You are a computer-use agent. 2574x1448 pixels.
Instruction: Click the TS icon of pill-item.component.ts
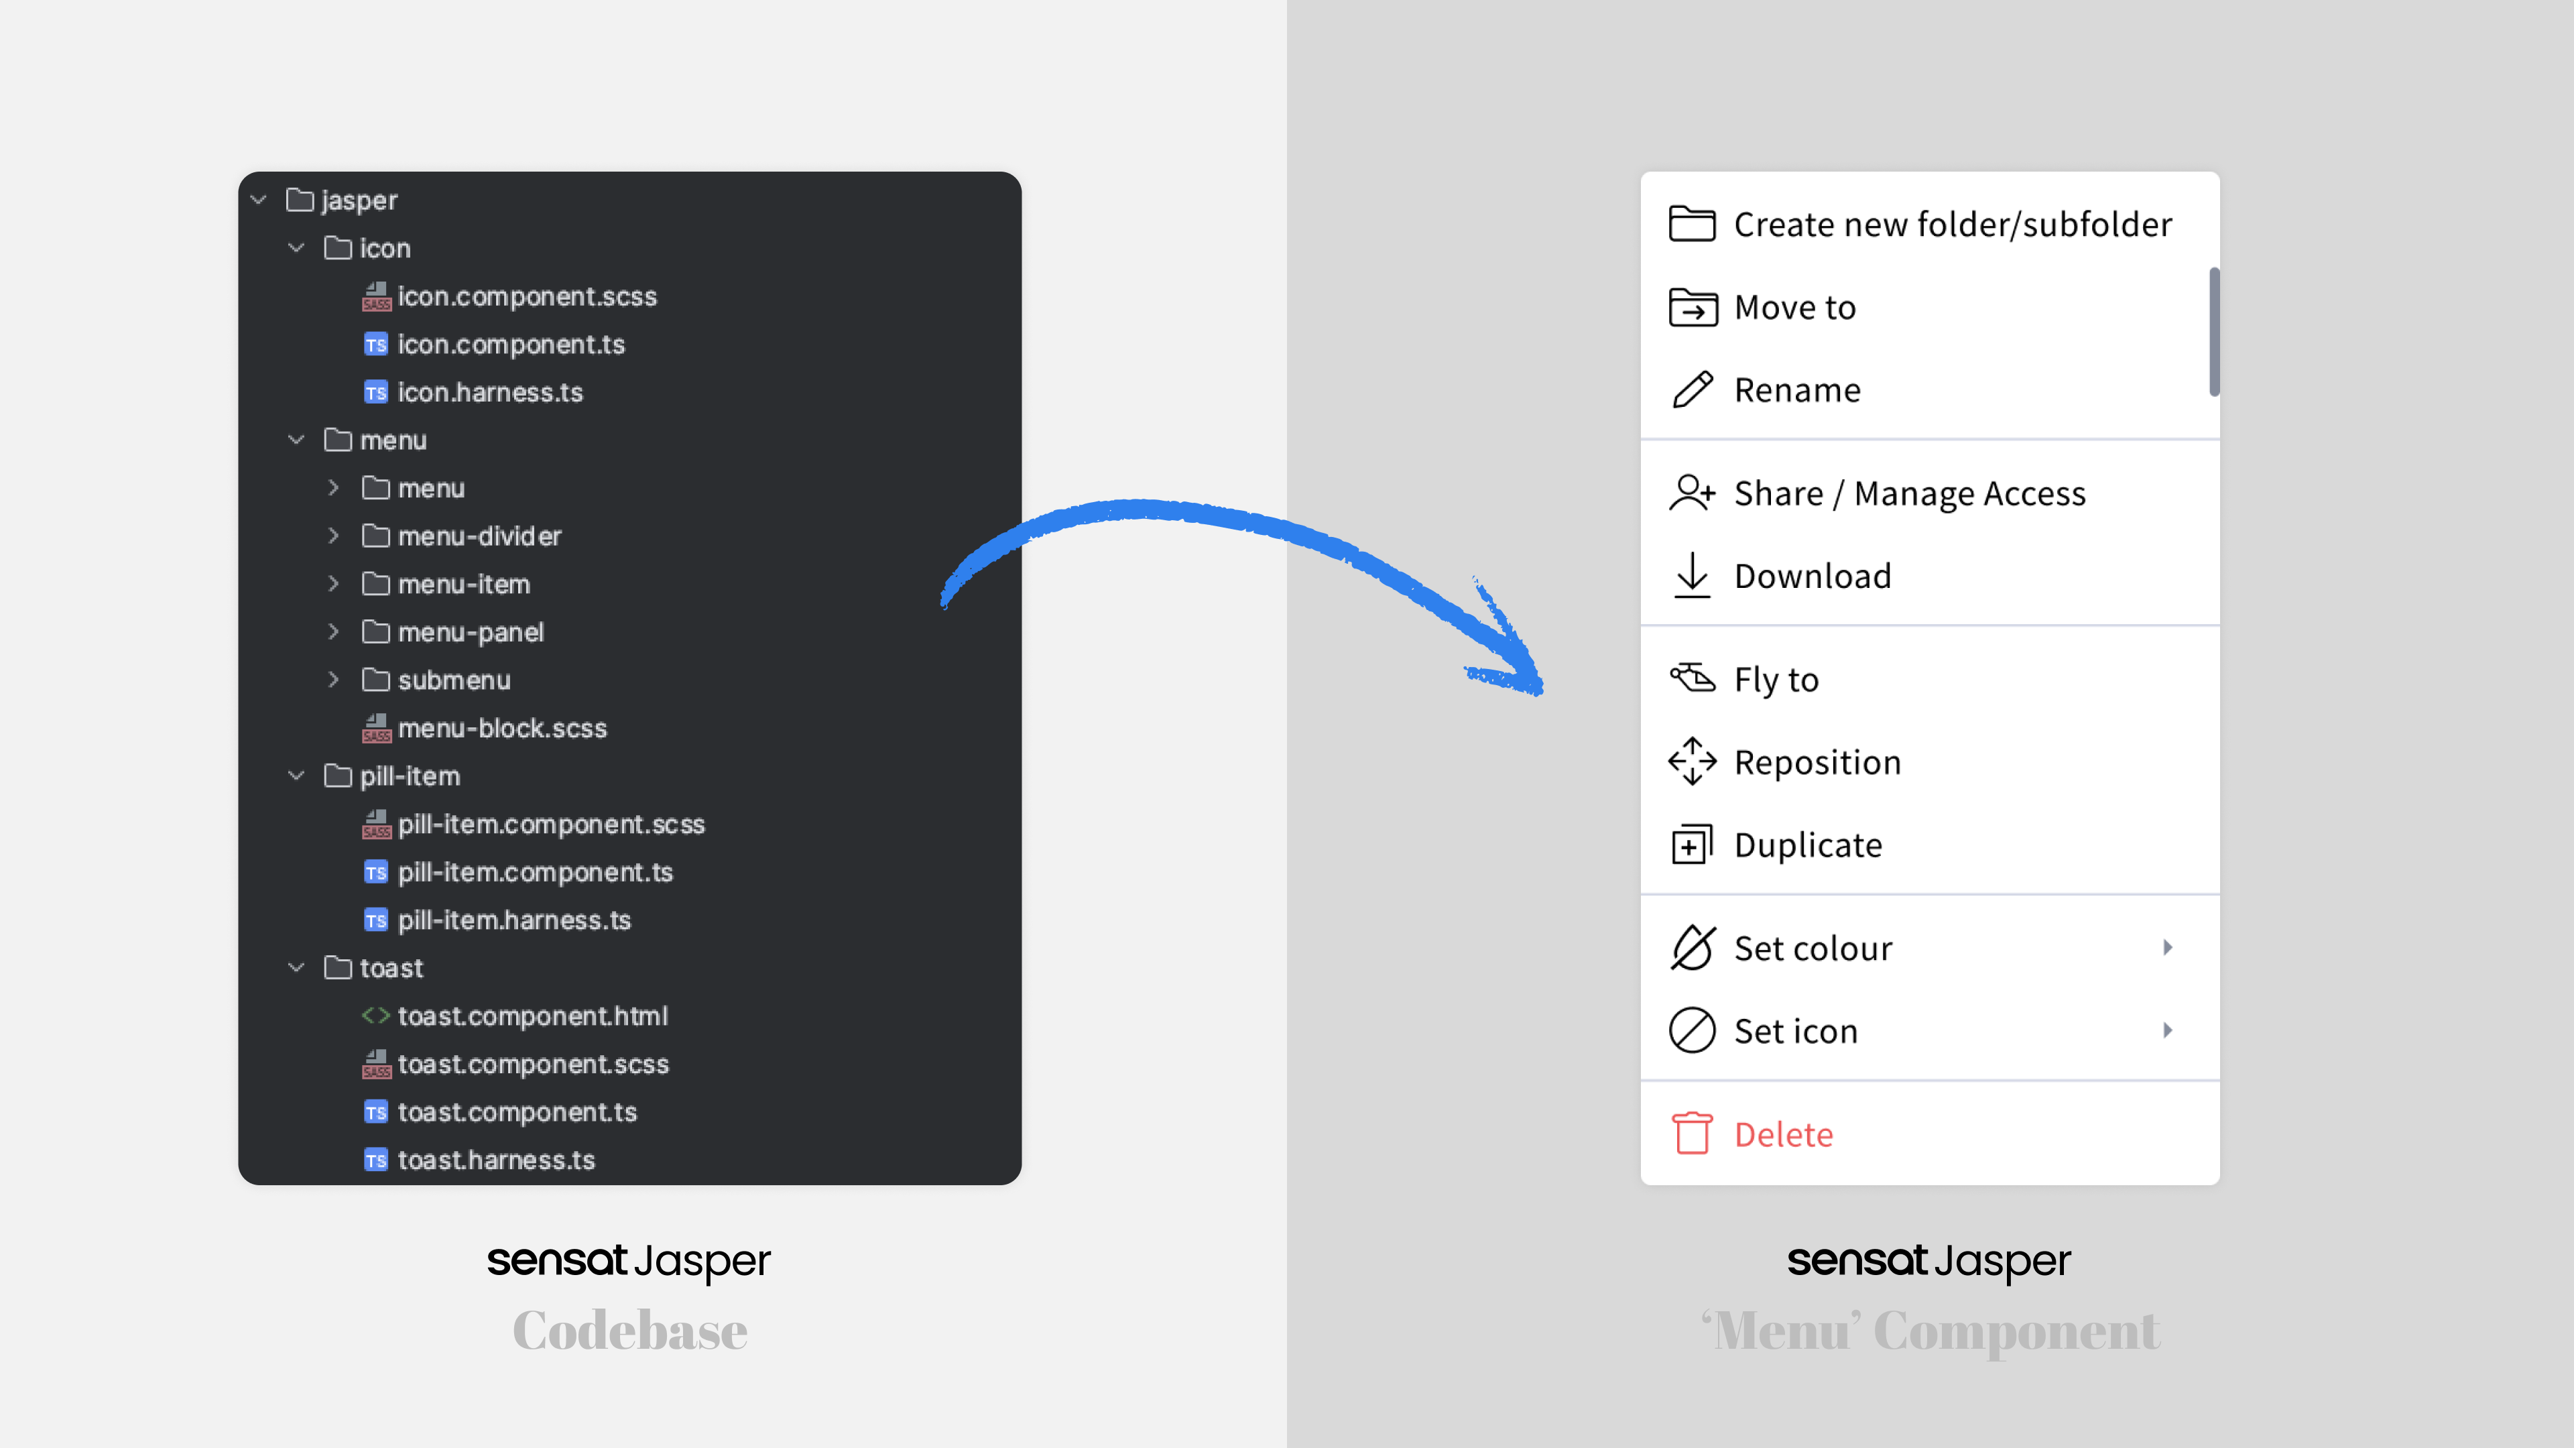[375, 872]
